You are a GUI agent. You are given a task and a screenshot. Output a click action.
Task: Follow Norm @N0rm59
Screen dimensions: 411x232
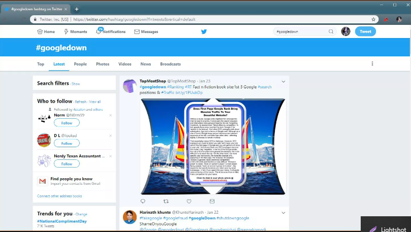[x=67, y=123]
